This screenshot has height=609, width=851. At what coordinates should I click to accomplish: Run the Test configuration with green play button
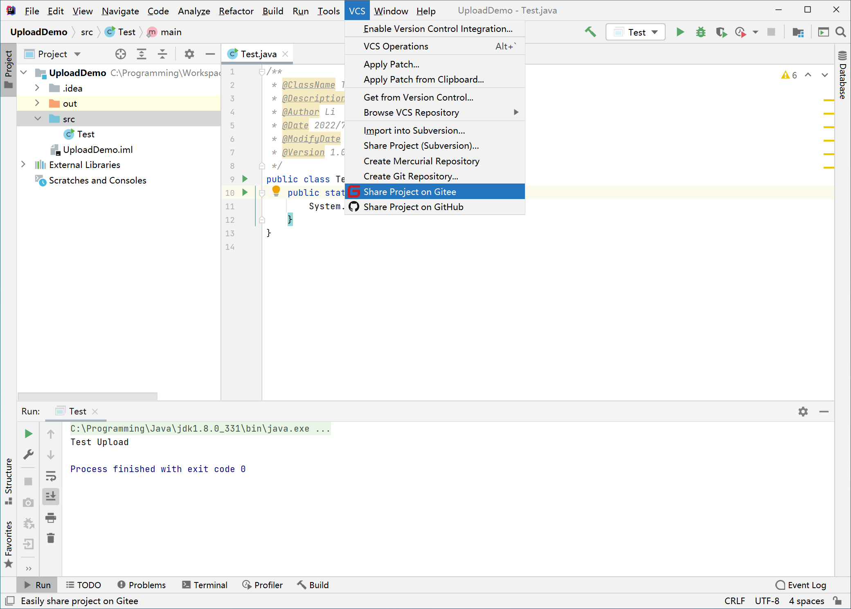[680, 32]
